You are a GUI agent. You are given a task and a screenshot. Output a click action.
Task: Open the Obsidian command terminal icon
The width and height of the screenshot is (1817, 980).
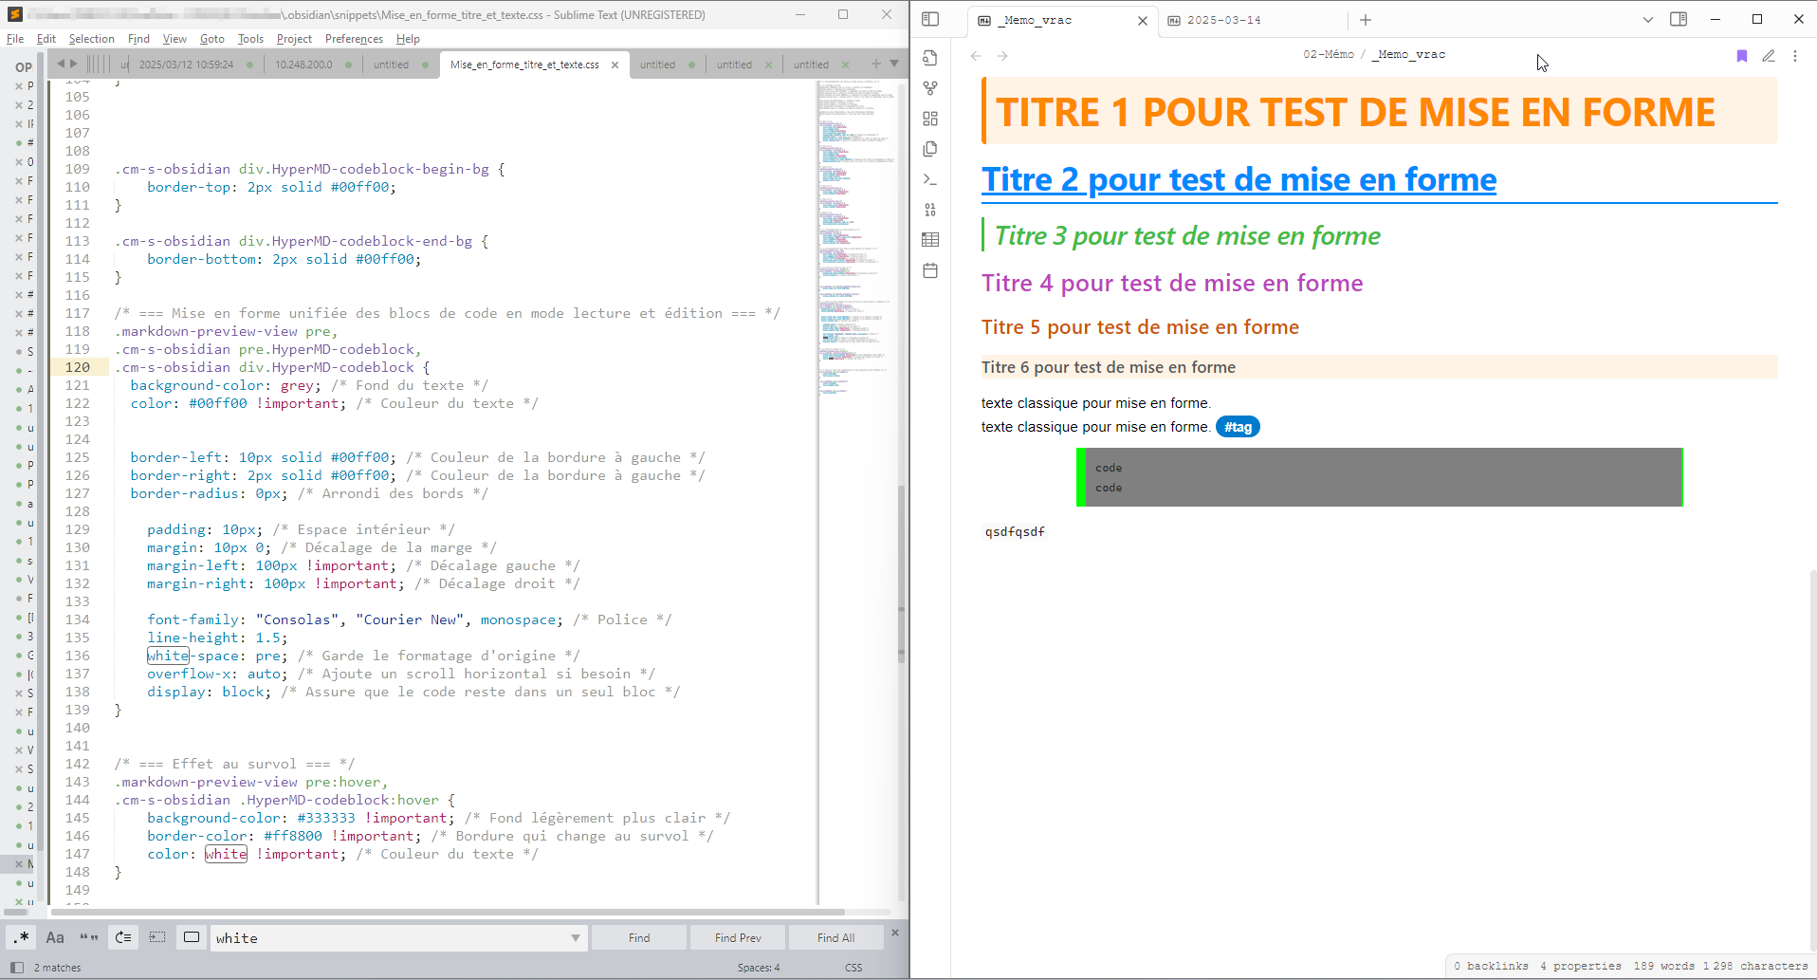point(930,179)
